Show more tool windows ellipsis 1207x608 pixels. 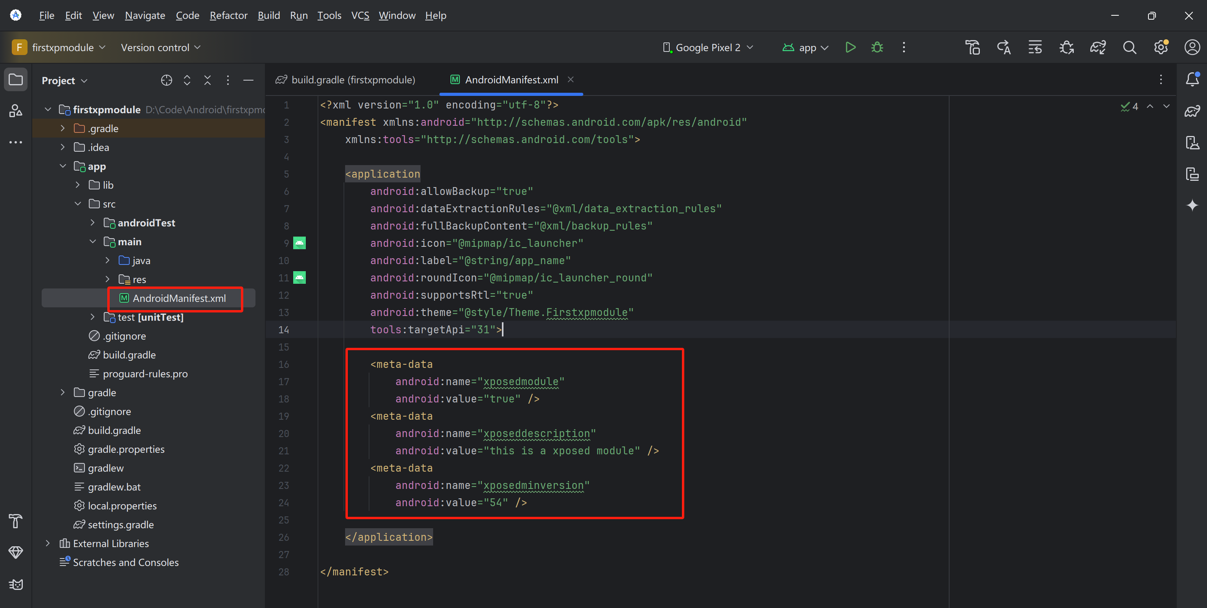click(x=15, y=142)
